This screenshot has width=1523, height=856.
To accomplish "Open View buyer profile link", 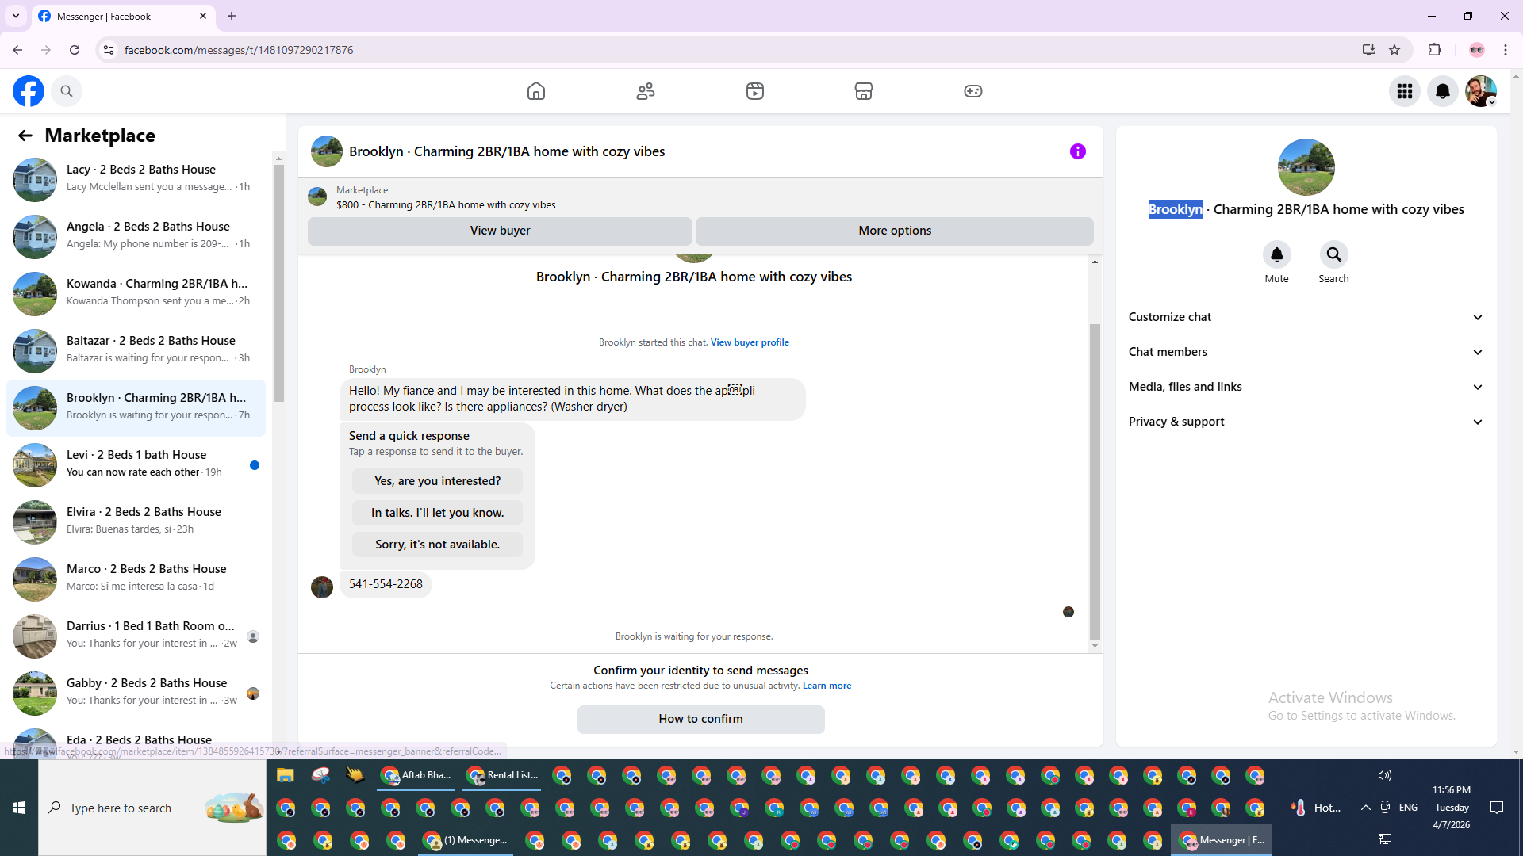I will pyautogui.click(x=750, y=342).
